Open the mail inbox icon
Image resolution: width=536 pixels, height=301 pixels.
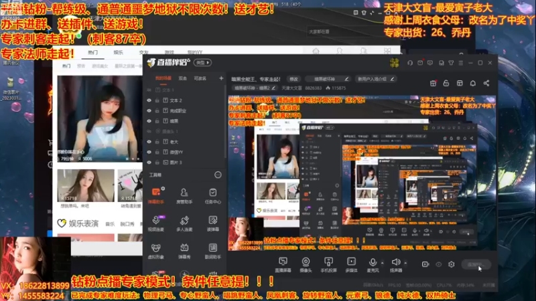tap(420, 63)
